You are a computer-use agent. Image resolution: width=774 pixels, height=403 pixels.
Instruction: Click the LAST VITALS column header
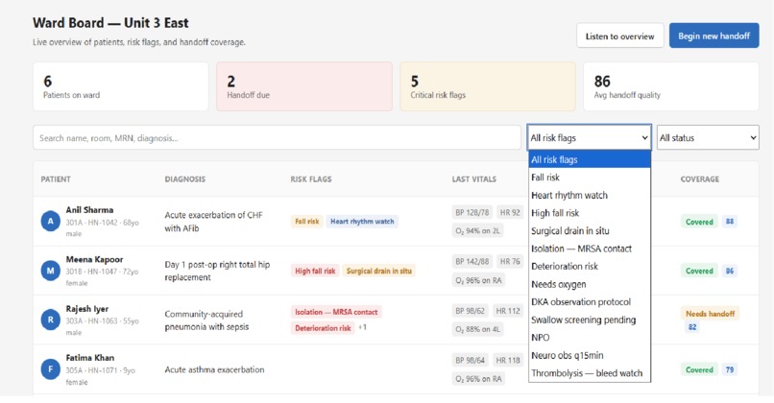[473, 179]
